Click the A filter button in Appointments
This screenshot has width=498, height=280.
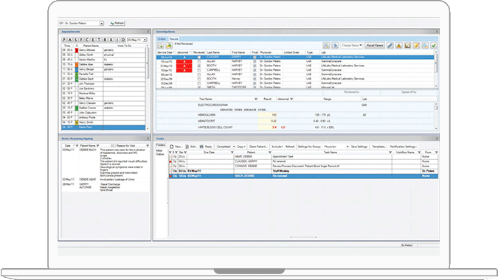click(x=70, y=40)
